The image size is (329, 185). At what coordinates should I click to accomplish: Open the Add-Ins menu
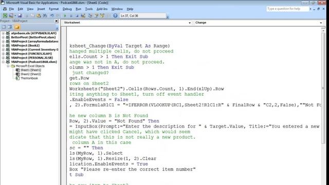click(102, 9)
